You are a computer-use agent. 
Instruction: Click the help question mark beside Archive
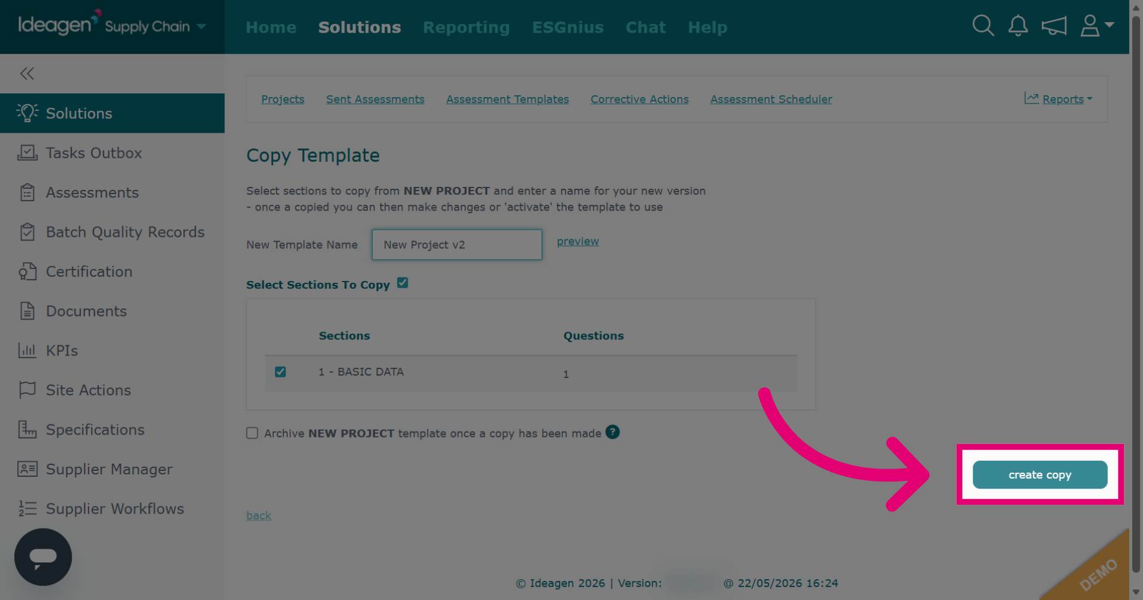(x=613, y=432)
